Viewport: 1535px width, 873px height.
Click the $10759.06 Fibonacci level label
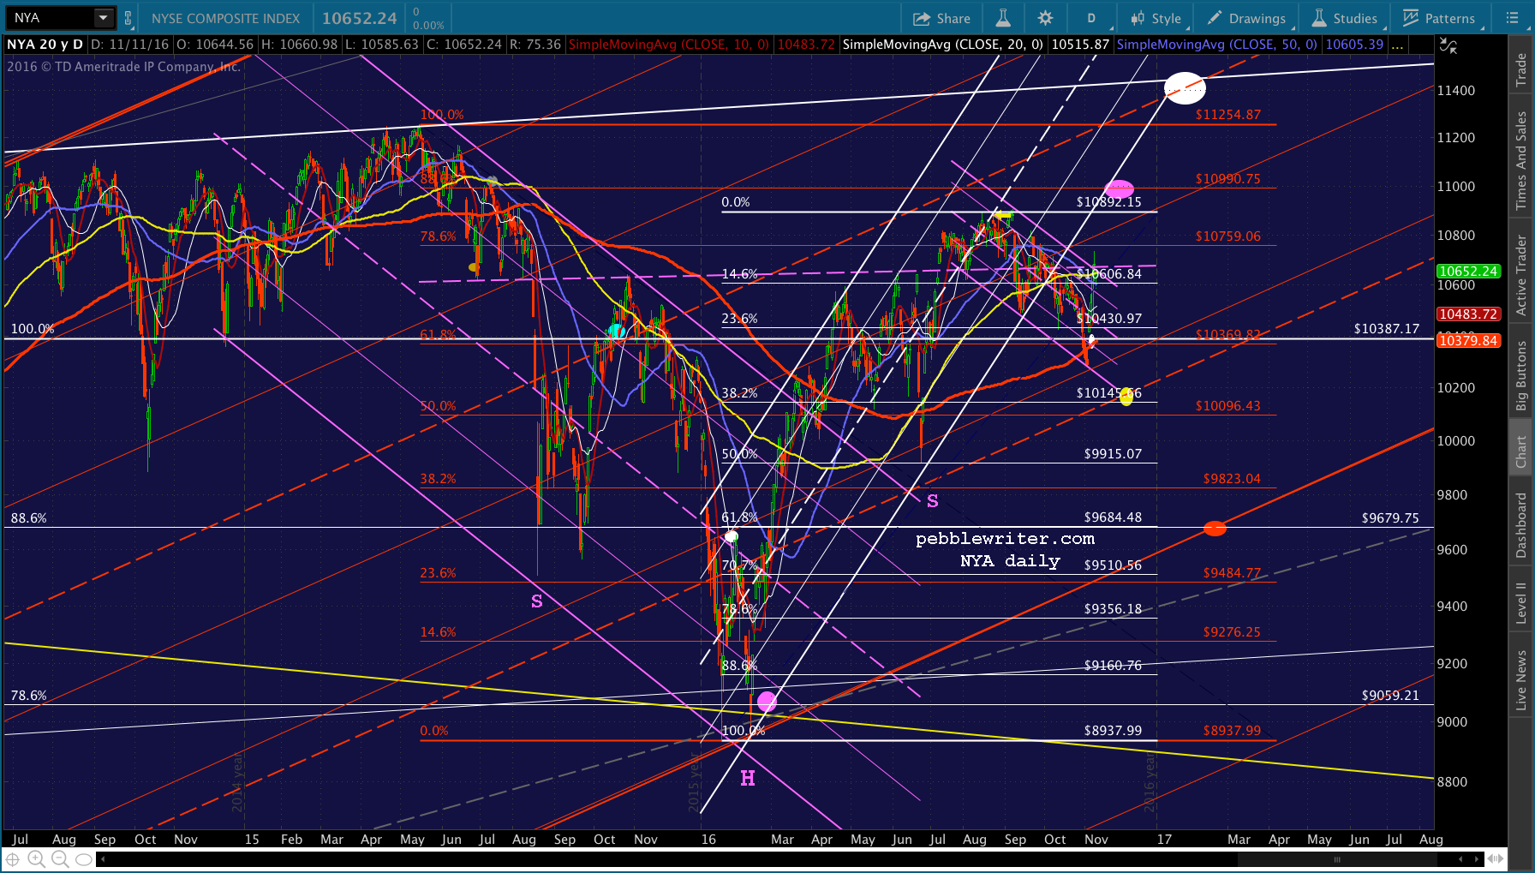(x=1228, y=236)
